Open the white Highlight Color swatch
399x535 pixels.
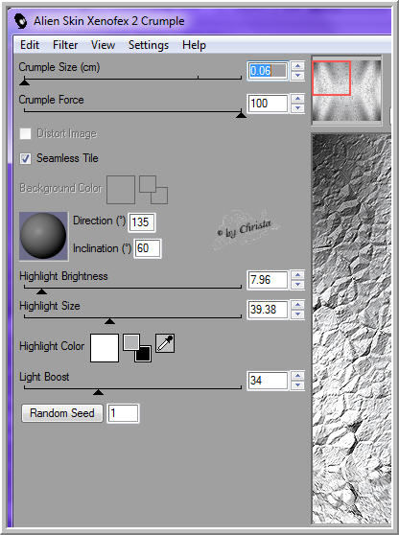(x=105, y=348)
